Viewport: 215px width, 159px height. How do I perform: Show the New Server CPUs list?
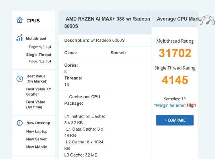36,139
